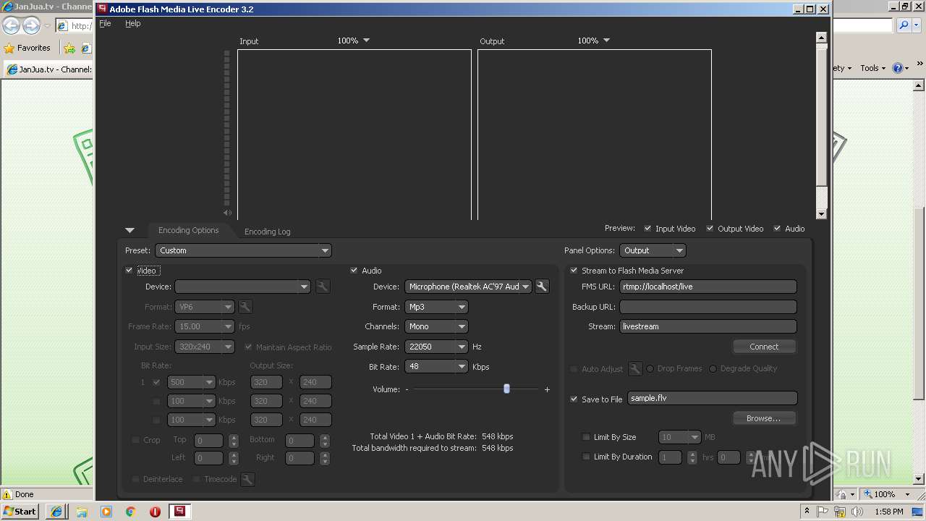The image size is (926, 521).
Task: Click Add to Favorites Bar icon
Action: coord(69,48)
